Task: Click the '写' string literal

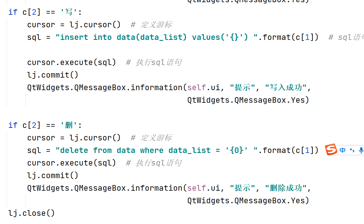Action: tap(66, 12)
